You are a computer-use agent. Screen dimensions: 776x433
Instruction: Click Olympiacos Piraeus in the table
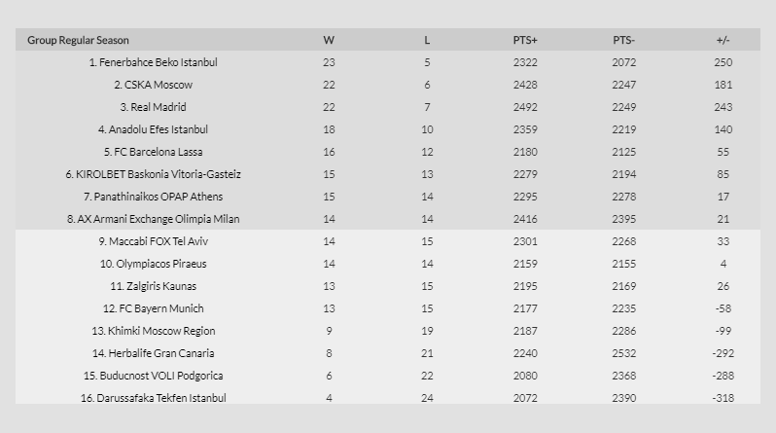pyautogui.click(x=153, y=264)
